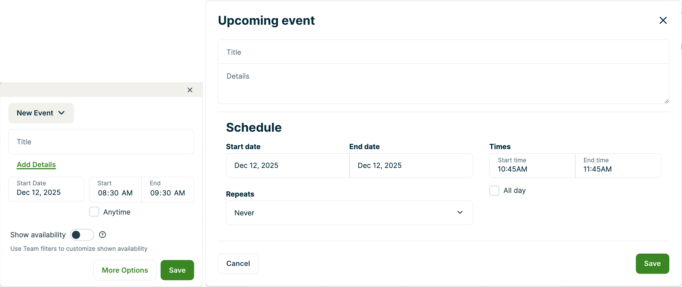The width and height of the screenshot is (682, 287).
Task: Open the Add Details link
Action: point(36,165)
